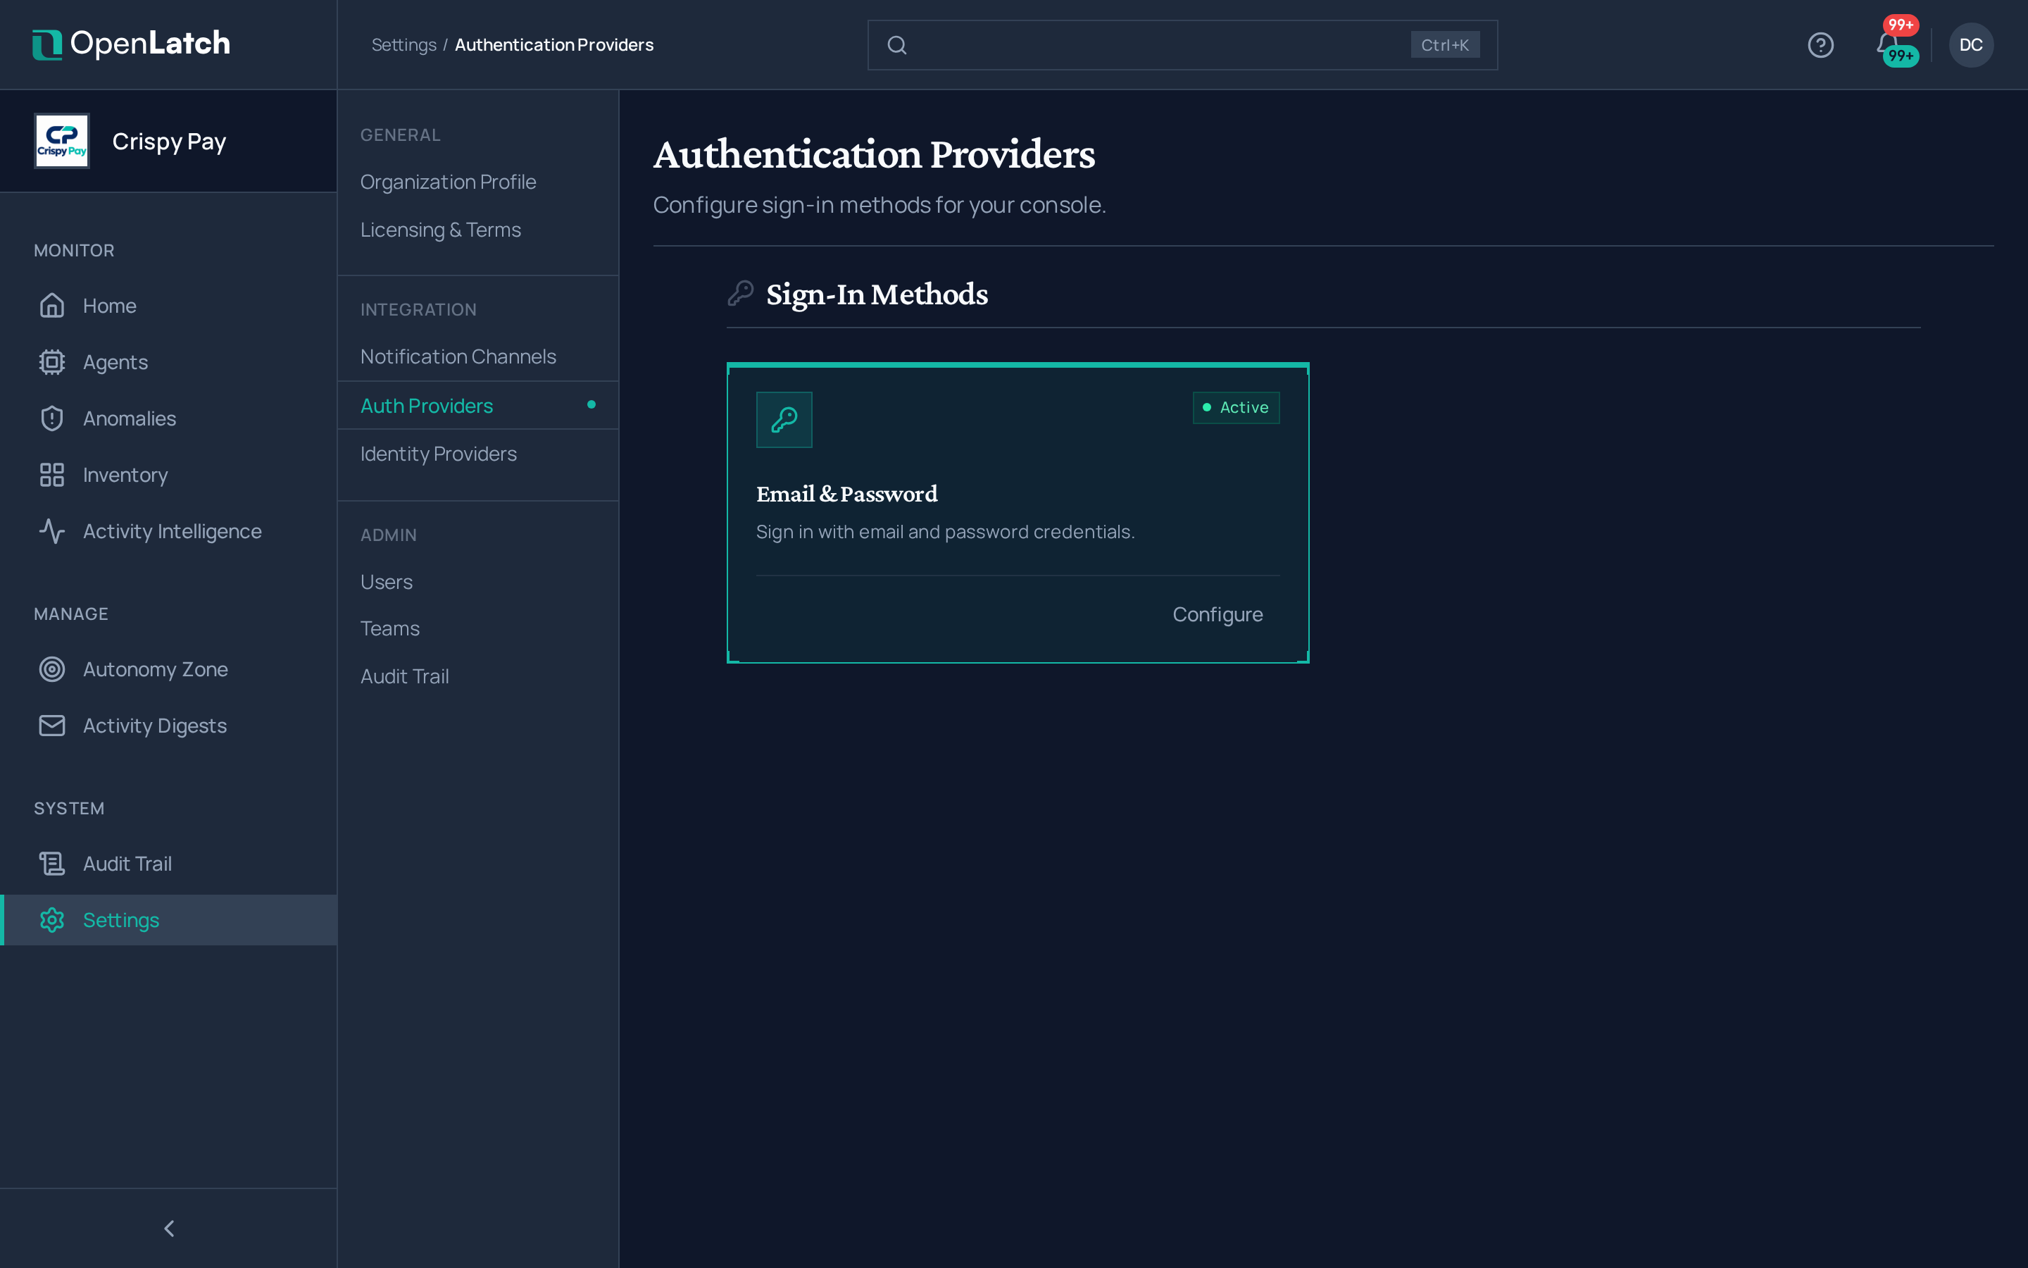This screenshot has width=2028, height=1268.
Task: Click the key icon on Email & Password card
Action: 784,419
